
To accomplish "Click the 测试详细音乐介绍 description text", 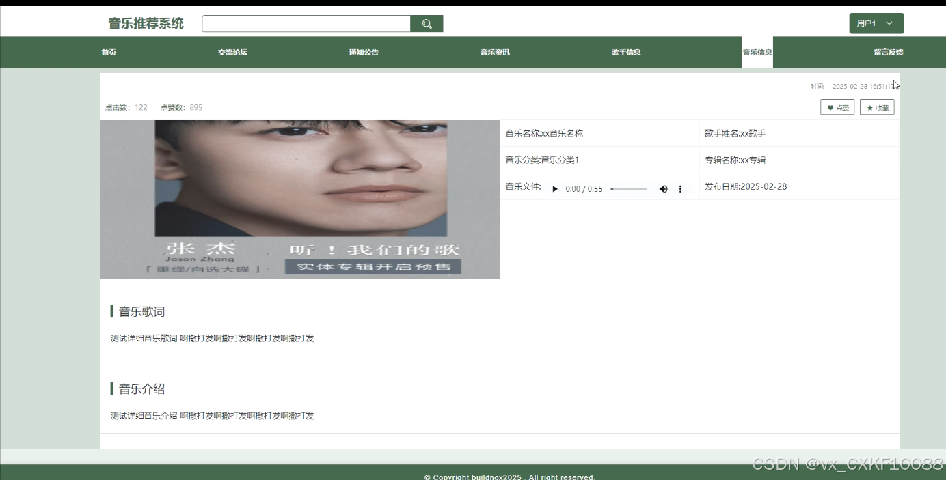I will (x=212, y=415).
